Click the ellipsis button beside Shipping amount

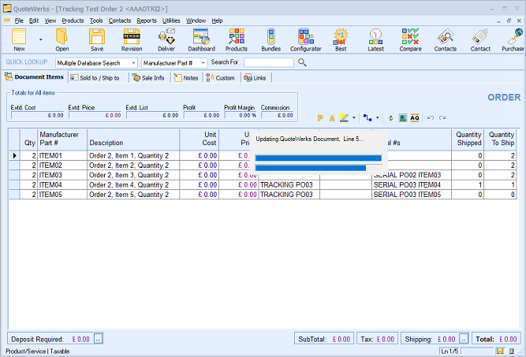pos(462,339)
